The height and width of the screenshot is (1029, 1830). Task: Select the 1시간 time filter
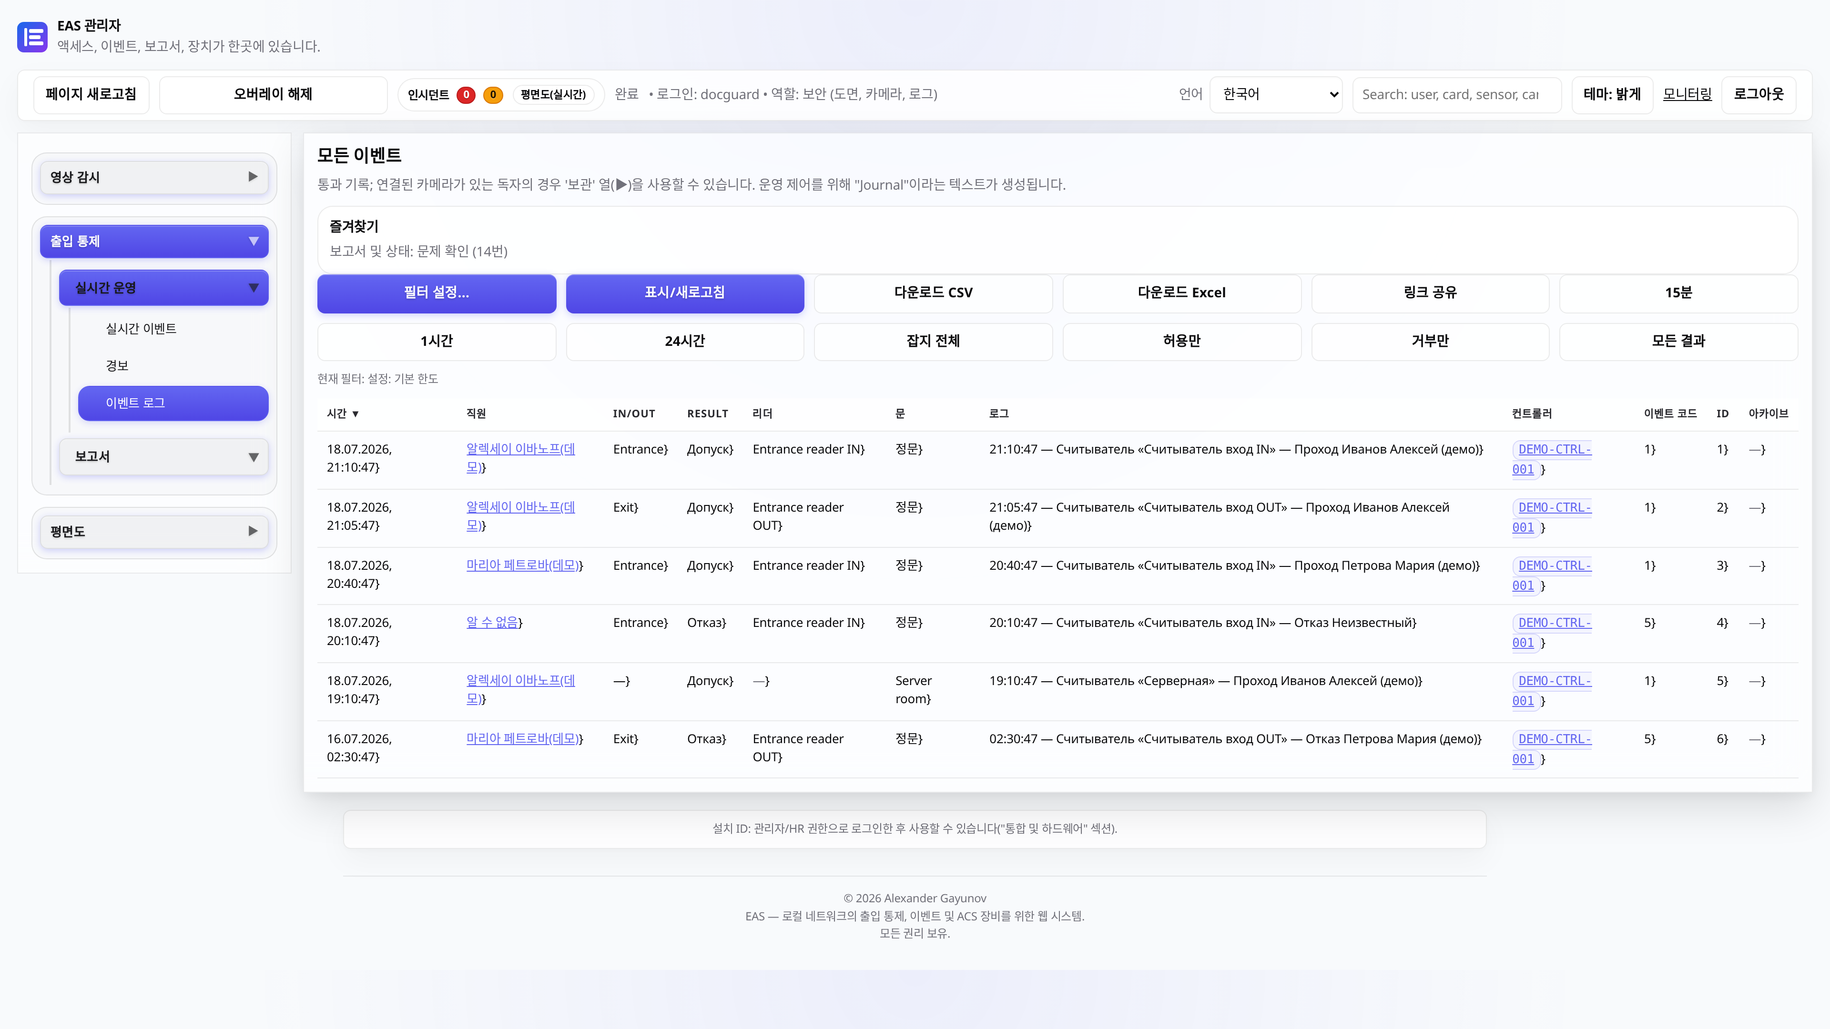point(436,342)
